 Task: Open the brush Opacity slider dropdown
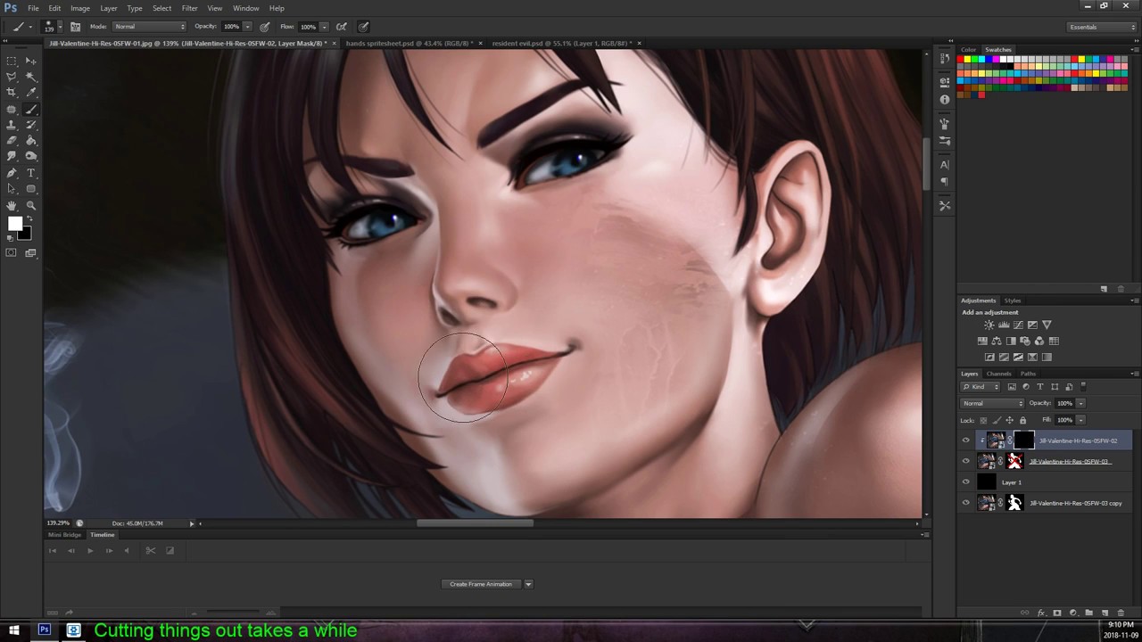click(247, 27)
